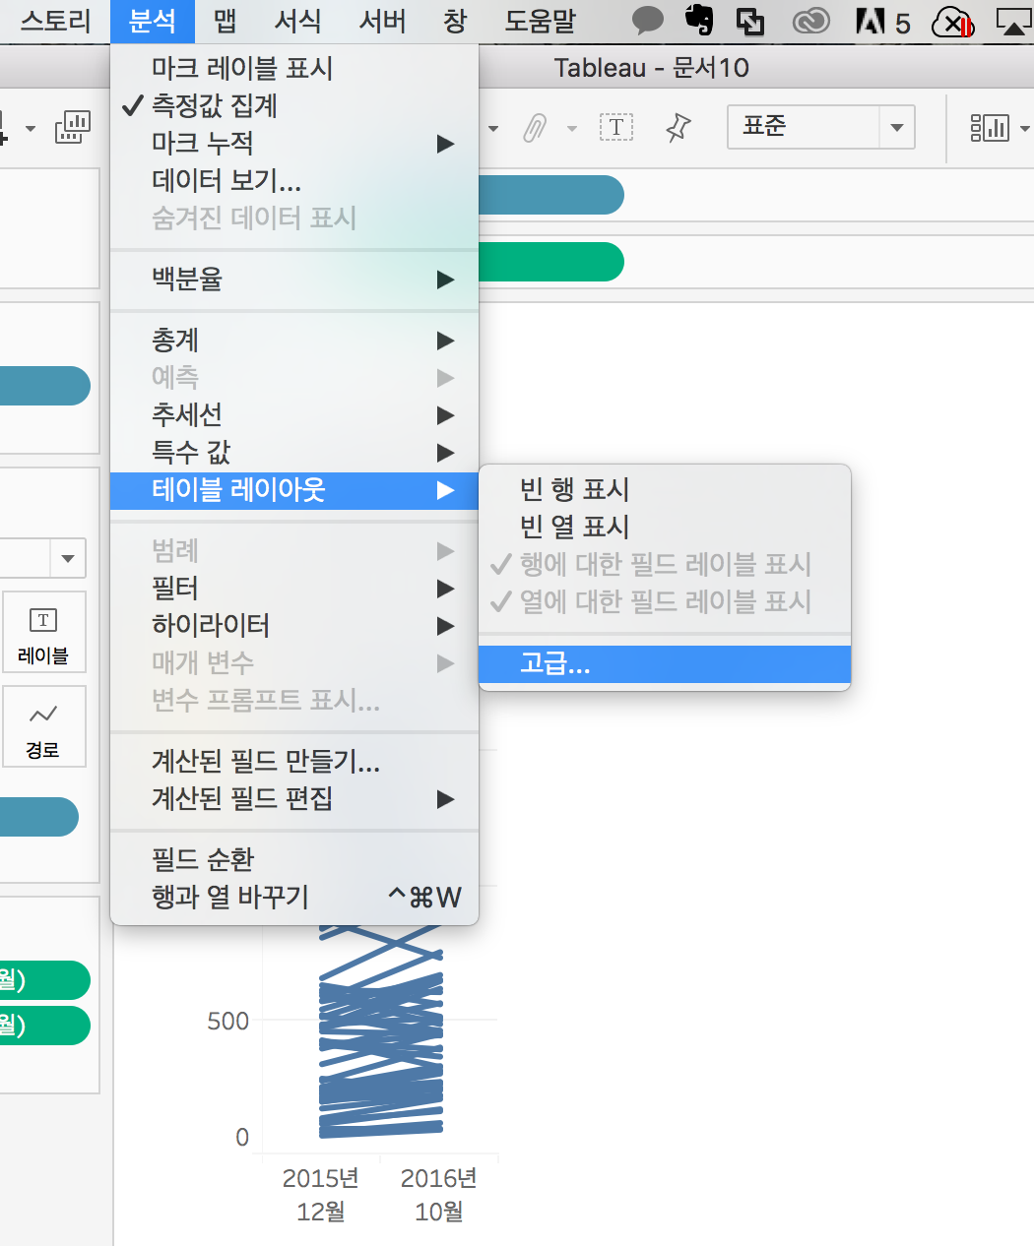Toggle the text label T toolbar icon
The image size is (1034, 1246).
(616, 127)
